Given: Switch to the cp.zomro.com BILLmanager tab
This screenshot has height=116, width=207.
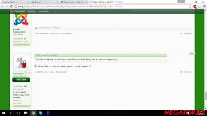Looking at the screenshot, I should tap(74, 2).
